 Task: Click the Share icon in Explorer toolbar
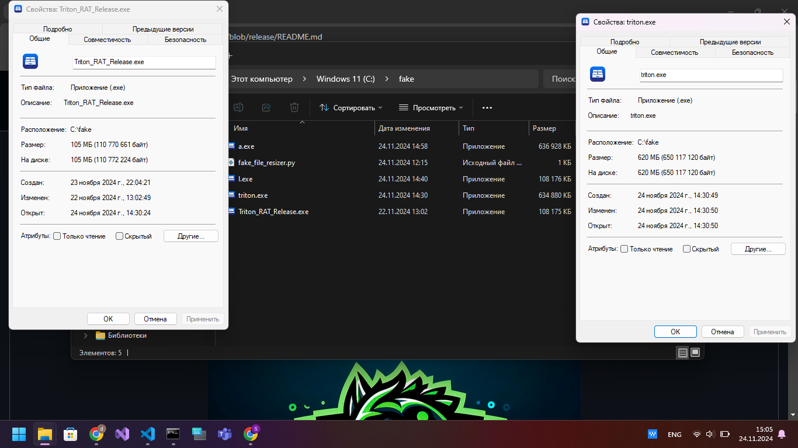266,107
